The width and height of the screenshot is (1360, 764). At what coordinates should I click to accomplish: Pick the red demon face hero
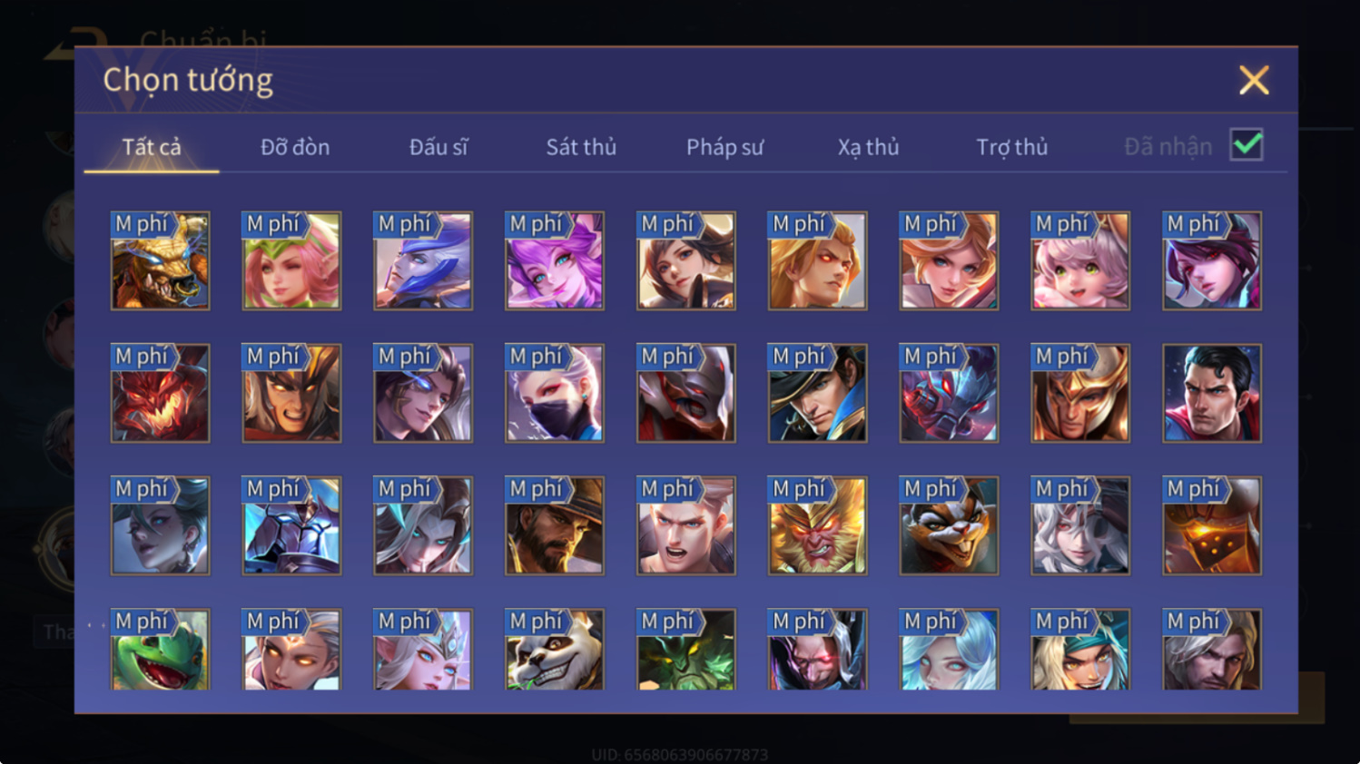[160, 393]
